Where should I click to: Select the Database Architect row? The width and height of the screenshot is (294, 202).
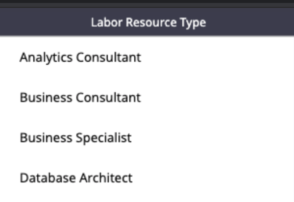tap(76, 177)
